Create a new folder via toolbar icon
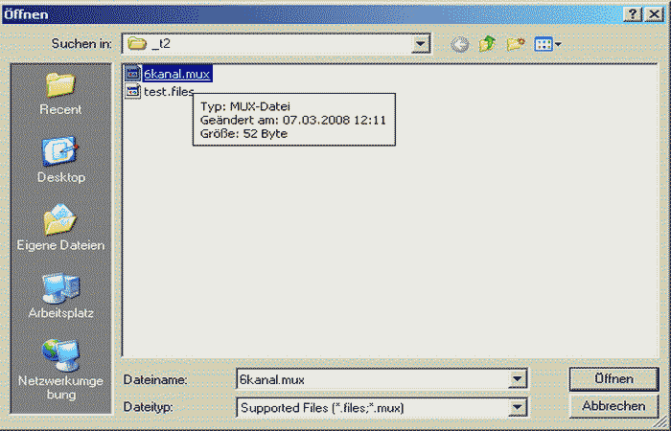The image size is (671, 431). (x=515, y=44)
